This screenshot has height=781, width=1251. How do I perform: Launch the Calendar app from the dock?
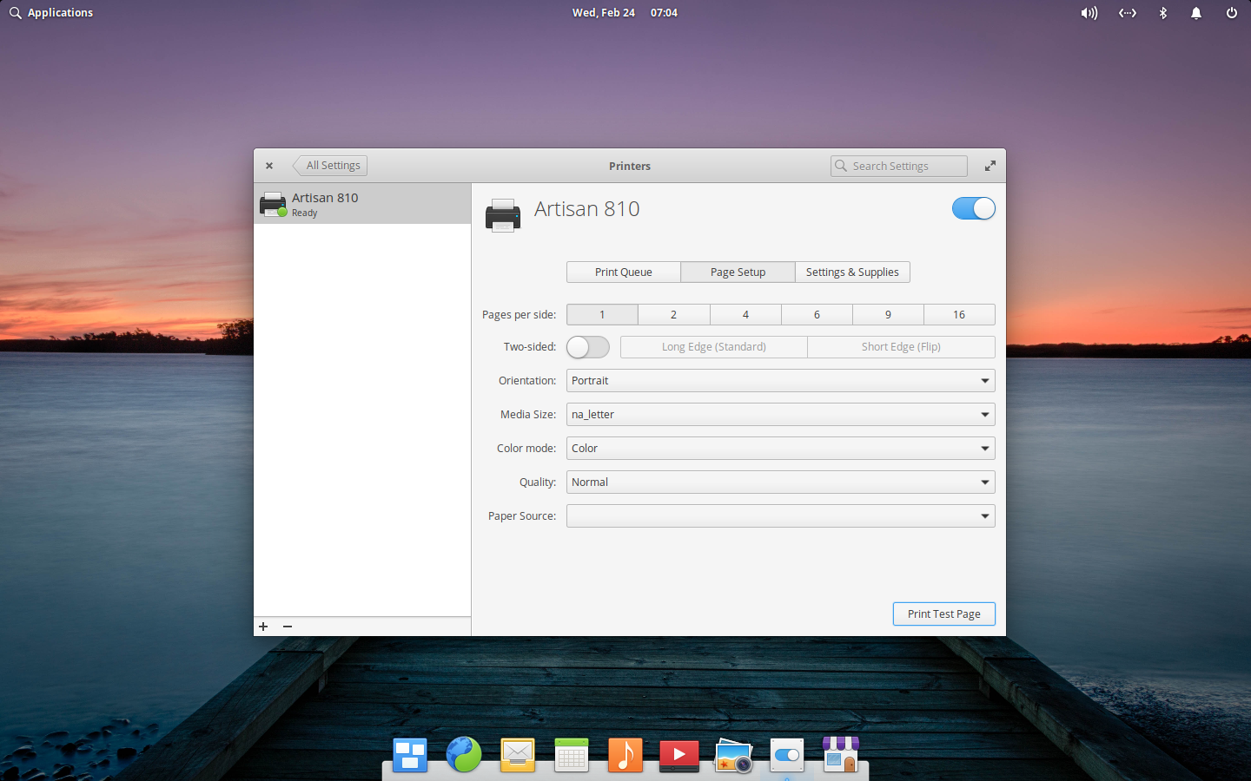coord(571,755)
